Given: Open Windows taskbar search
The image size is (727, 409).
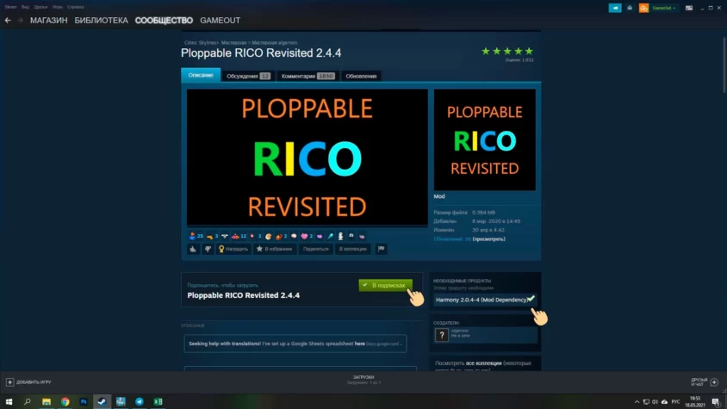Looking at the screenshot, I should [28, 401].
